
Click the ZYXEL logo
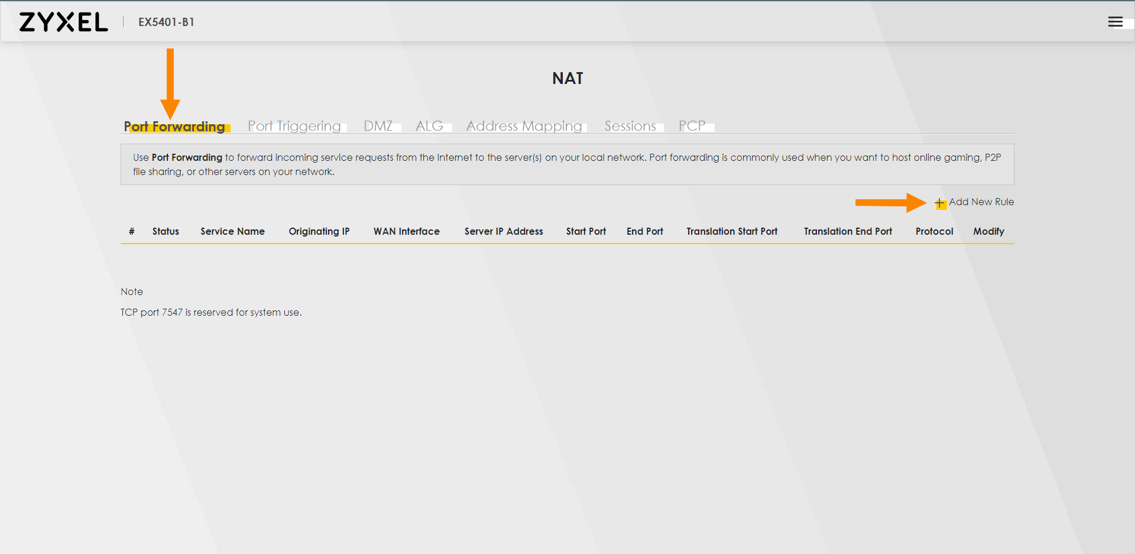(x=63, y=21)
